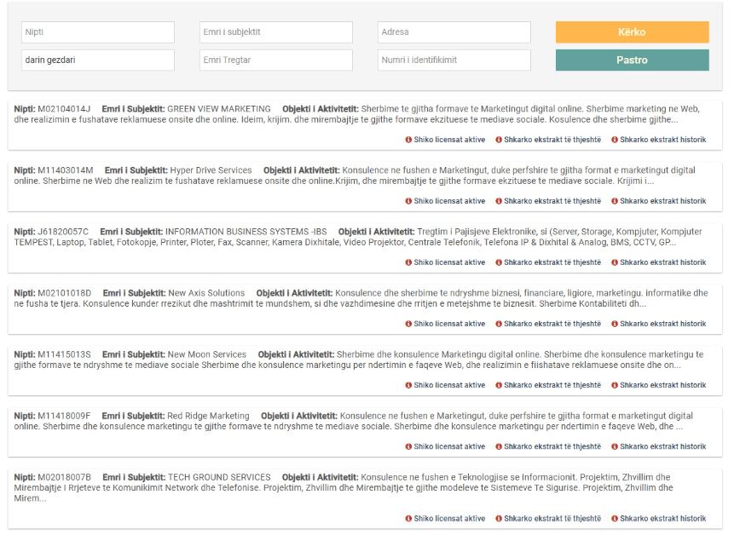Screen dimensions: 740x535
Task: Click info icon for New Axis Solutions licenses
Action: [x=408, y=324]
